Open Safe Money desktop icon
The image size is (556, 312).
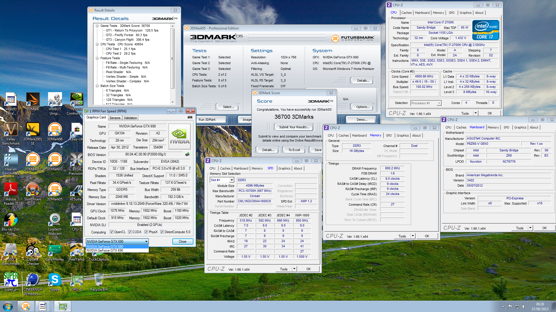[x=55, y=252]
